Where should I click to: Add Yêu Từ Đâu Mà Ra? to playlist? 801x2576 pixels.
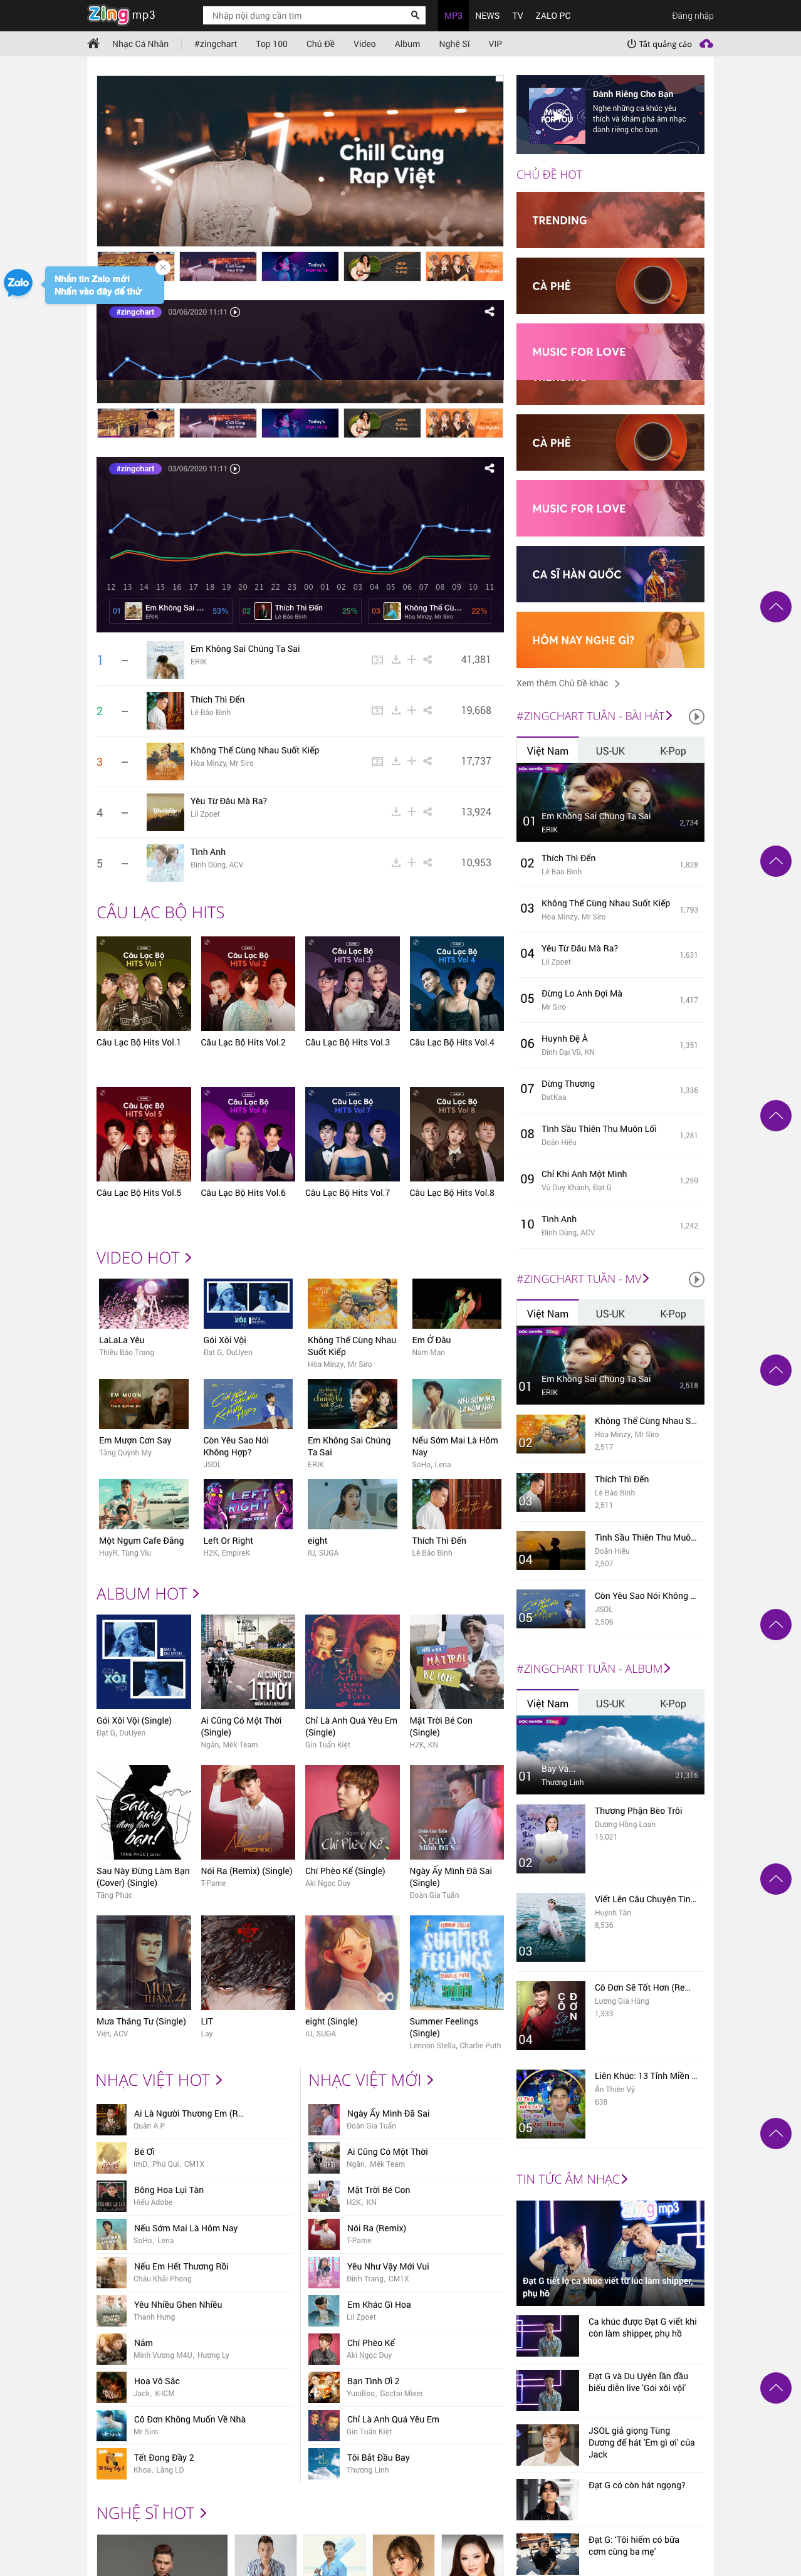pyautogui.click(x=411, y=812)
